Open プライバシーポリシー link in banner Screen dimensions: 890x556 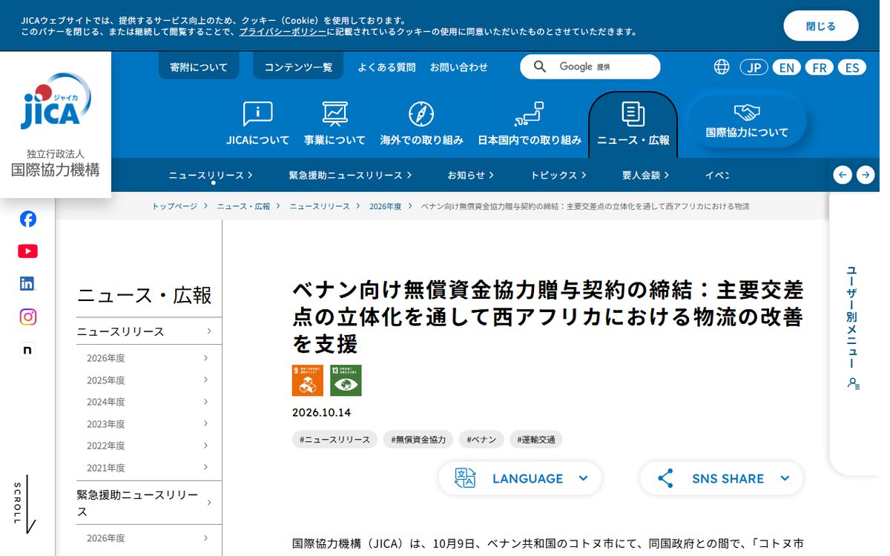283,32
